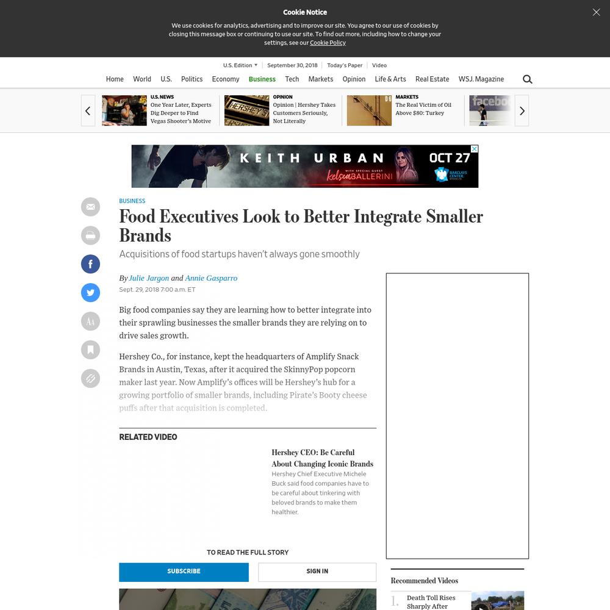Email this article via envelope icon
The image size is (610, 610).
click(91, 207)
